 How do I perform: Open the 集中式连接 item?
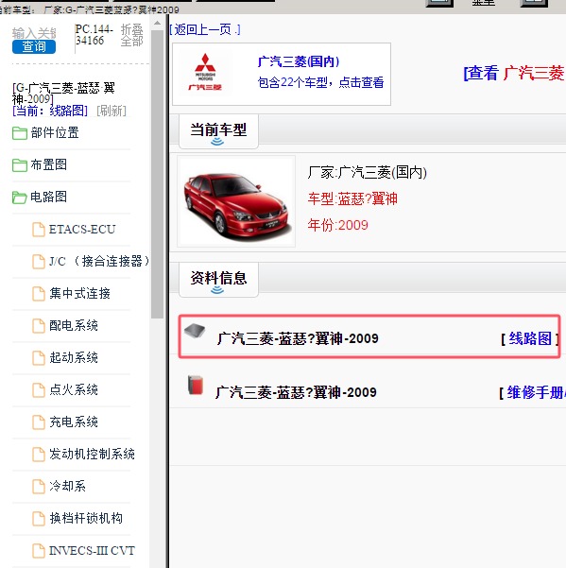79,293
